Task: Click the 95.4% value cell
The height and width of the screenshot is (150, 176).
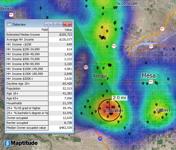Action: click(60, 108)
